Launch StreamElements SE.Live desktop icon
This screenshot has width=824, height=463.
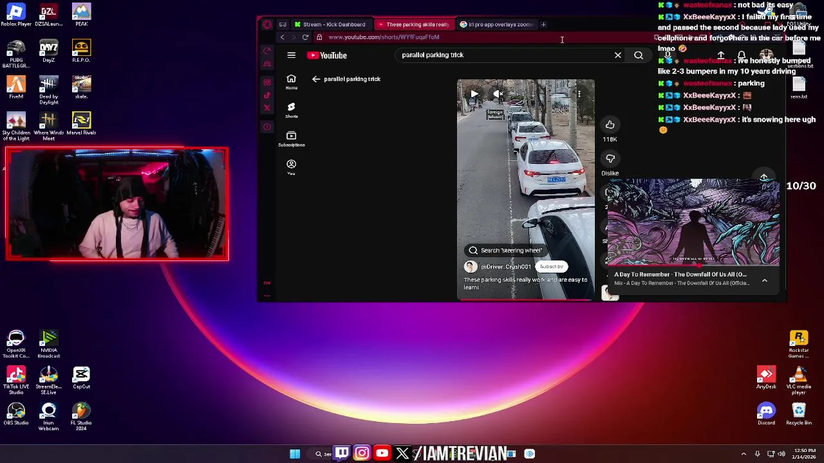click(48, 380)
